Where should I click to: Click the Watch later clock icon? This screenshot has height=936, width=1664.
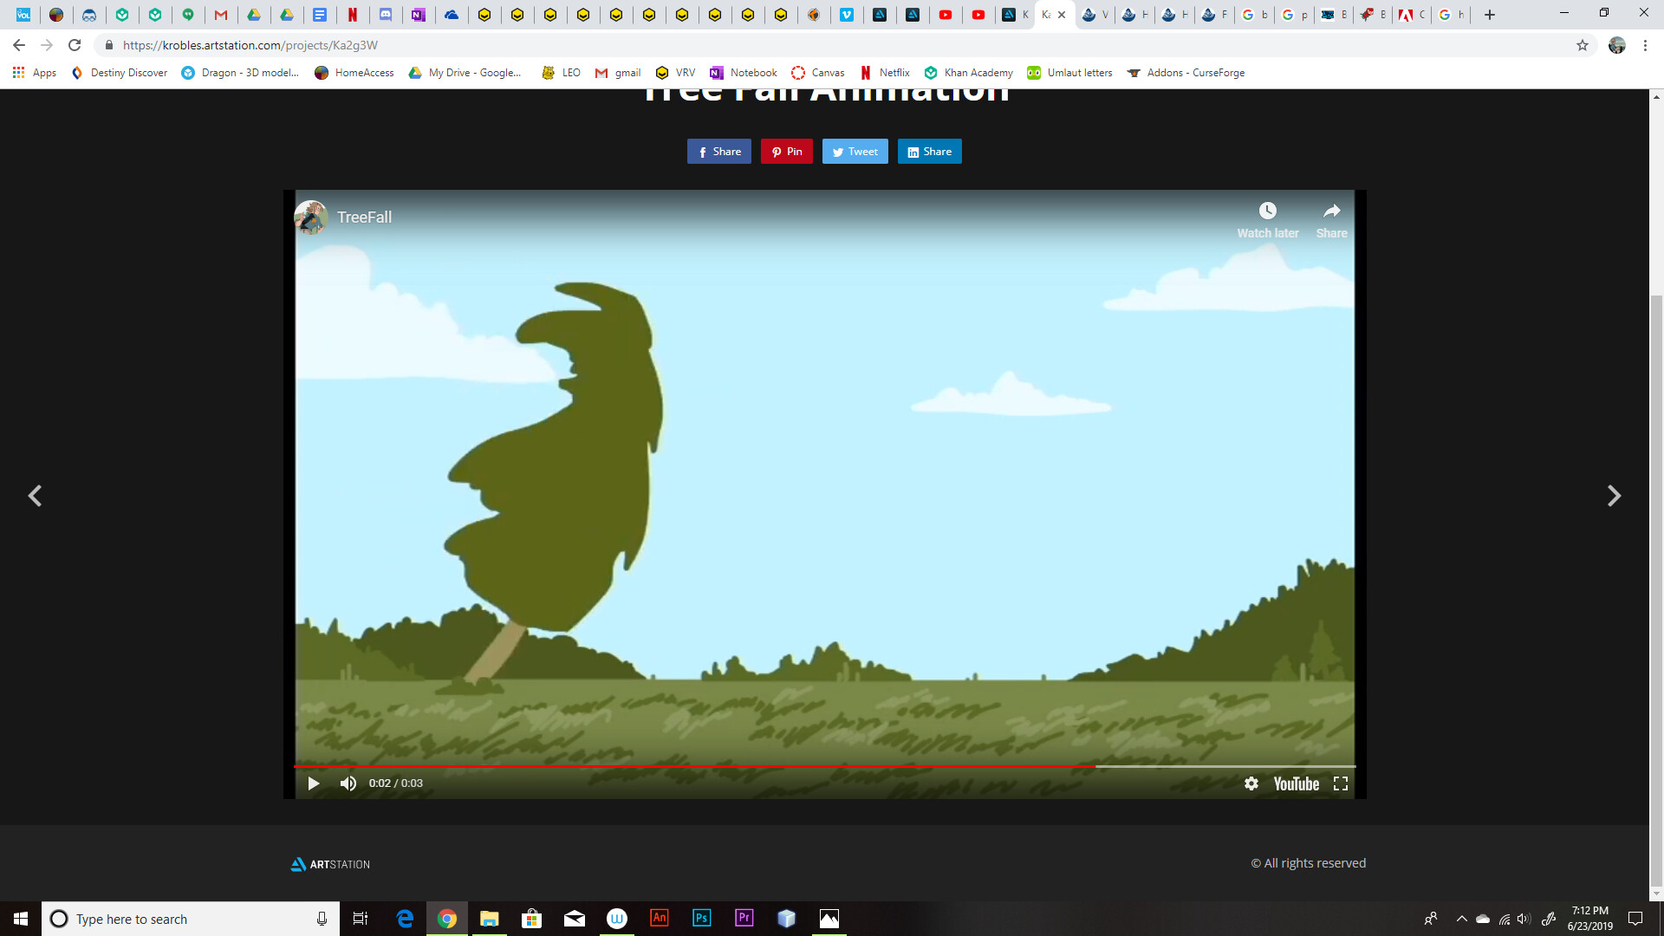pyautogui.click(x=1267, y=211)
